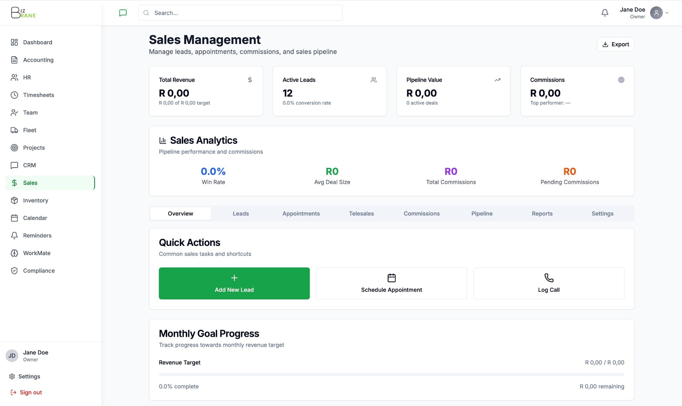The image size is (682, 406).
Task: Open the Compliance section in the sidebar
Action: click(x=39, y=270)
